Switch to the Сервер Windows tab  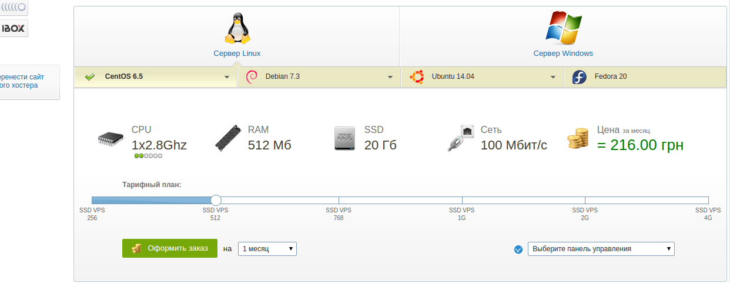(563, 54)
